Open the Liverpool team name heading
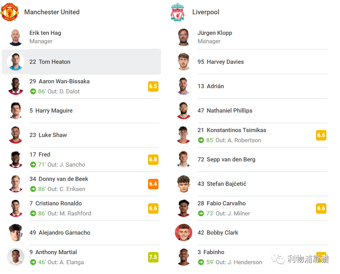This screenshot has height=274, width=340. 206,12
